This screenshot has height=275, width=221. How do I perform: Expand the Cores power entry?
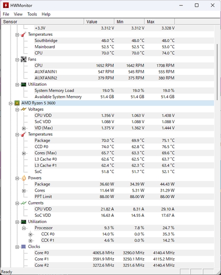(24, 191)
